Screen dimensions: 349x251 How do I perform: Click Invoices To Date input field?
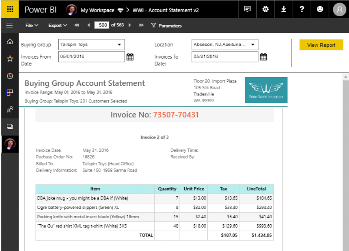click(225, 56)
